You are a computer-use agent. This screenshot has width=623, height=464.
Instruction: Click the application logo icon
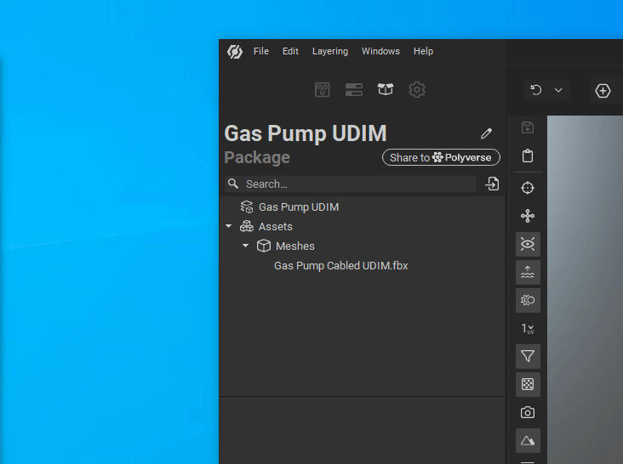(235, 52)
